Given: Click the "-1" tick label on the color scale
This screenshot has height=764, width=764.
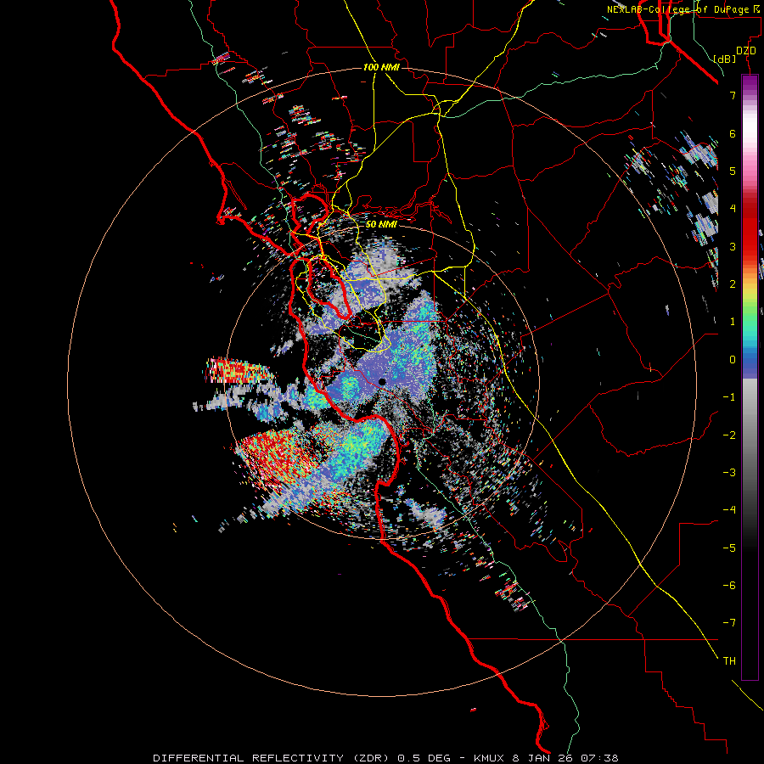Looking at the screenshot, I should pyautogui.click(x=729, y=397).
